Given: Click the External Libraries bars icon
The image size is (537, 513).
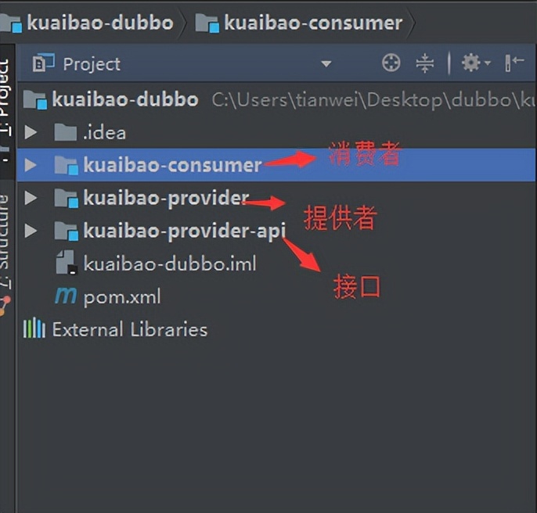Looking at the screenshot, I should [x=34, y=328].
